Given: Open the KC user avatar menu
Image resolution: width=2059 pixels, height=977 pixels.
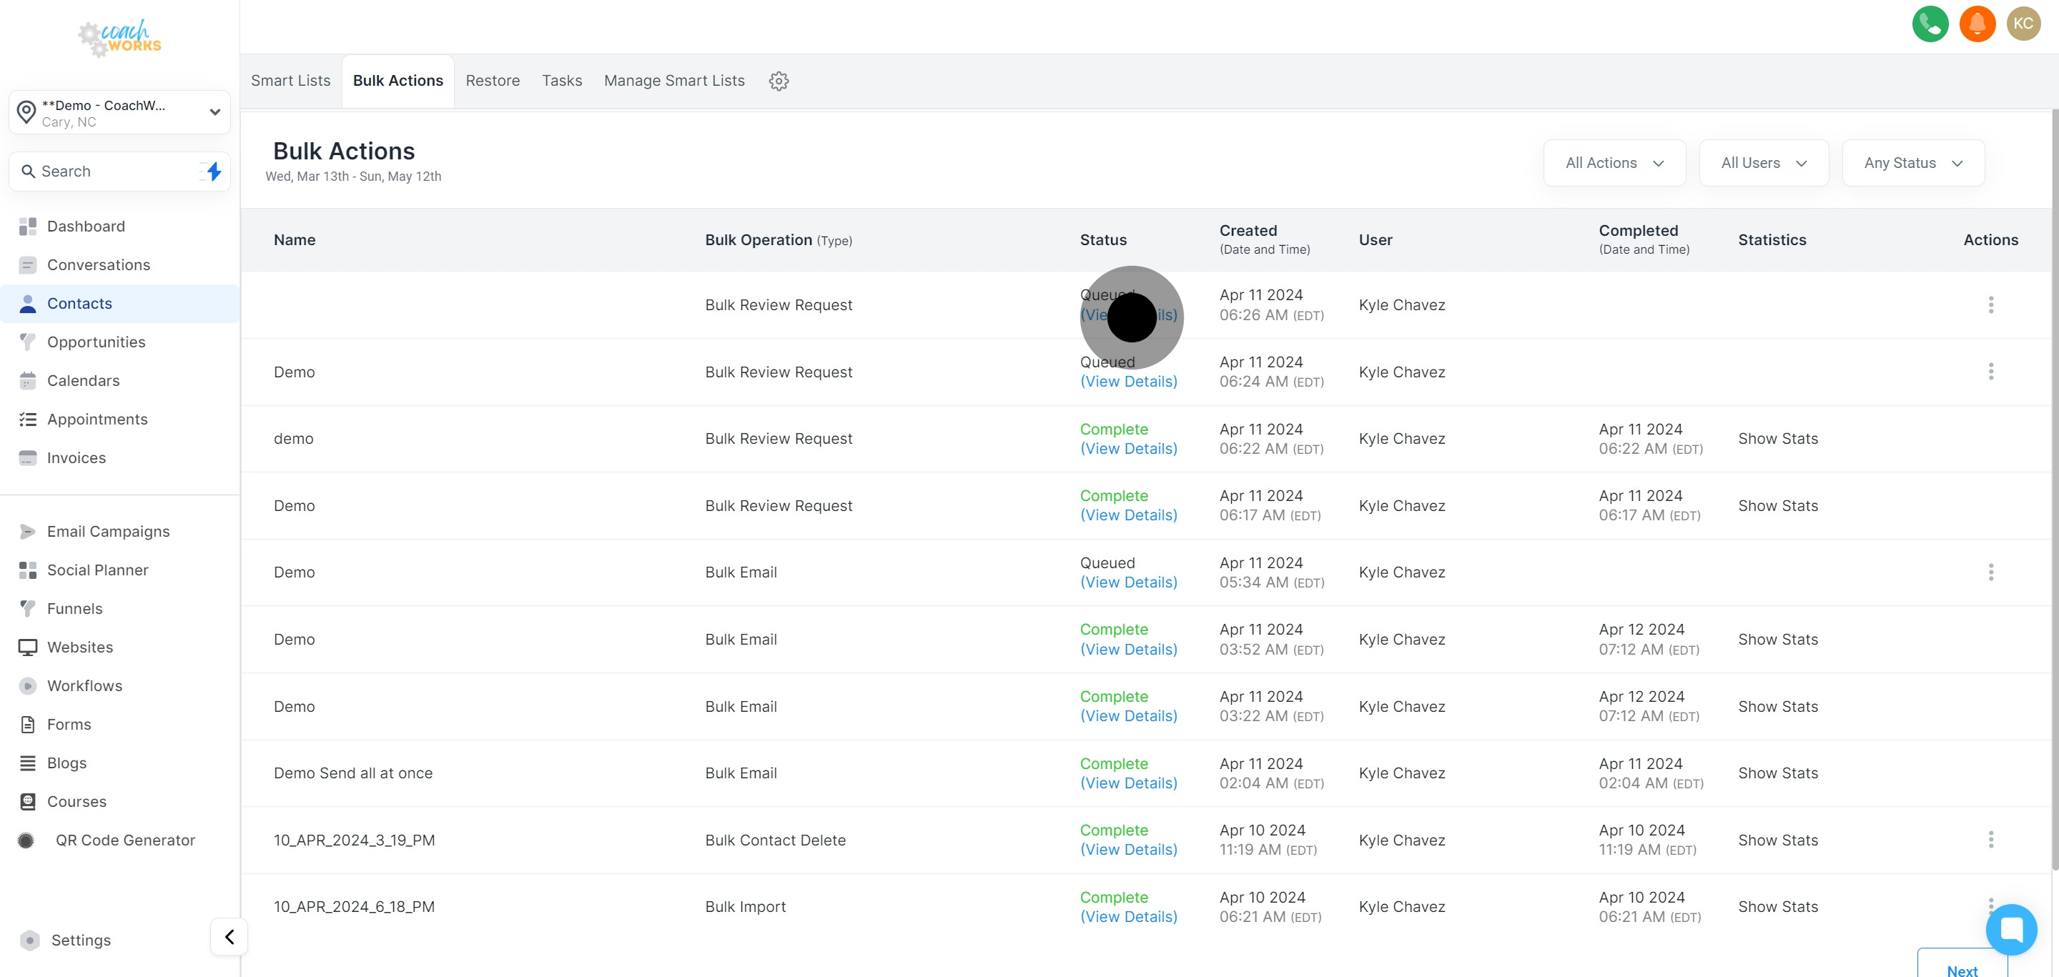Looking at the screenshot, I should pos(2023,24).
